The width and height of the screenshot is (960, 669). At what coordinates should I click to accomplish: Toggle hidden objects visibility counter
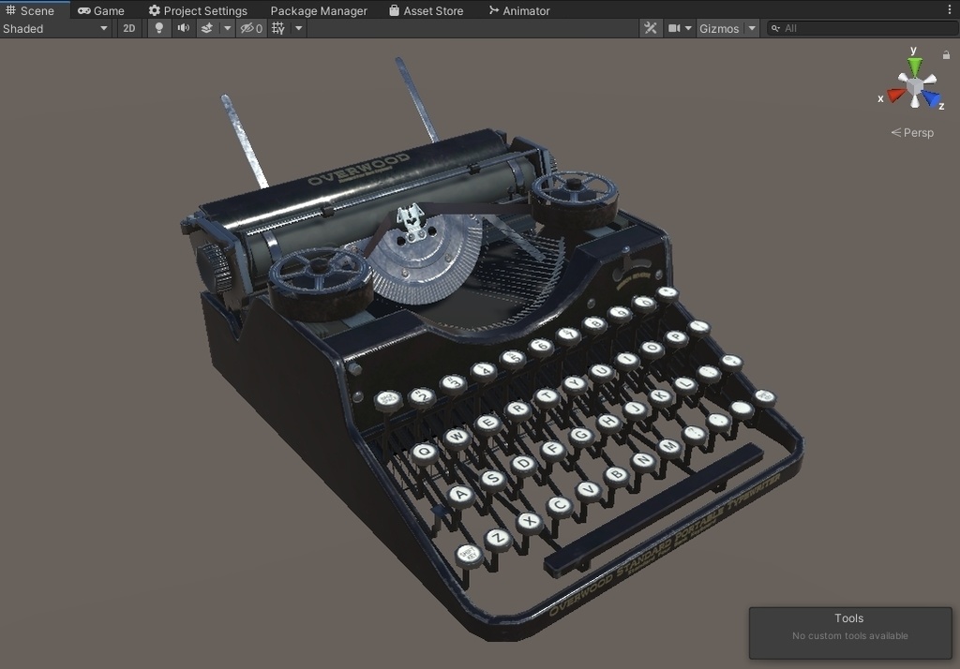[x=251, y=28]
